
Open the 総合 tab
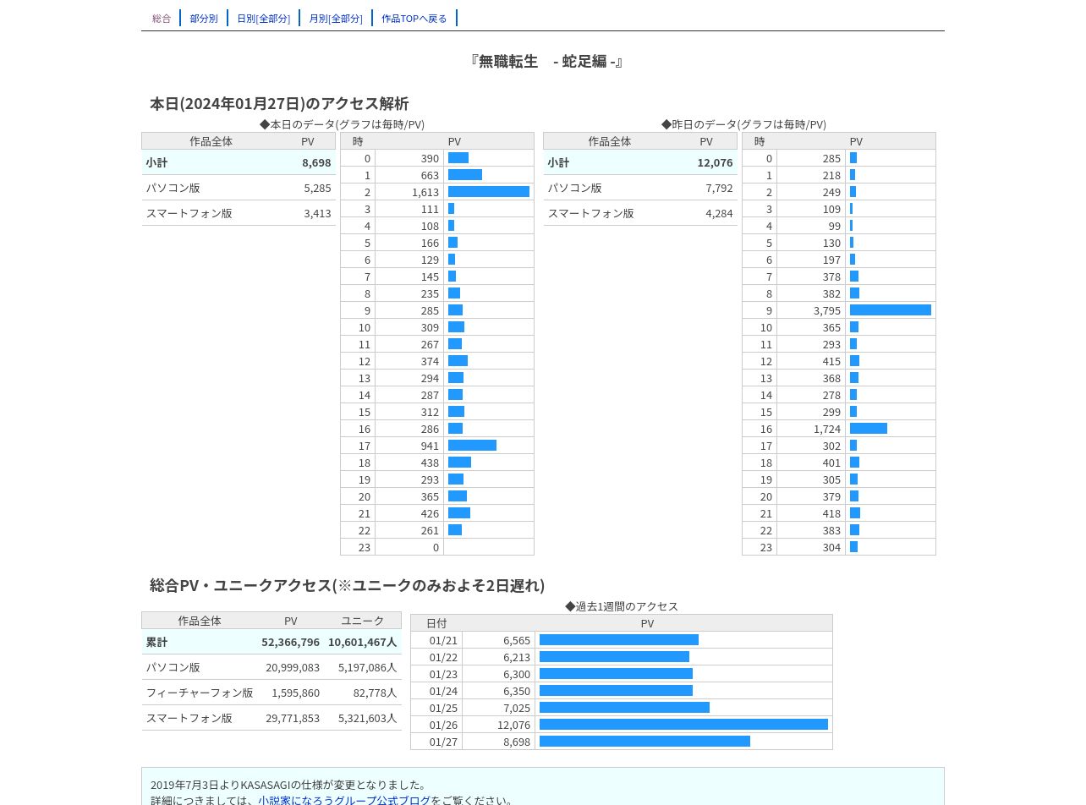click(162, 18)
